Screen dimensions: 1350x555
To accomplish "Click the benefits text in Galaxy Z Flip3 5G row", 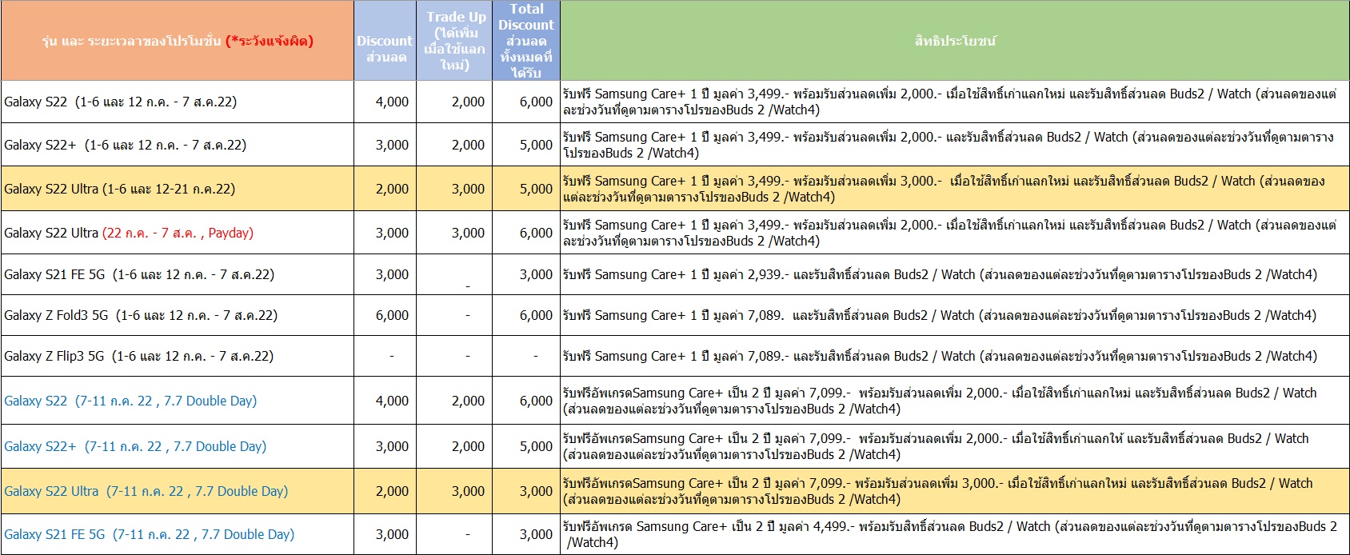I will [940, 356].
